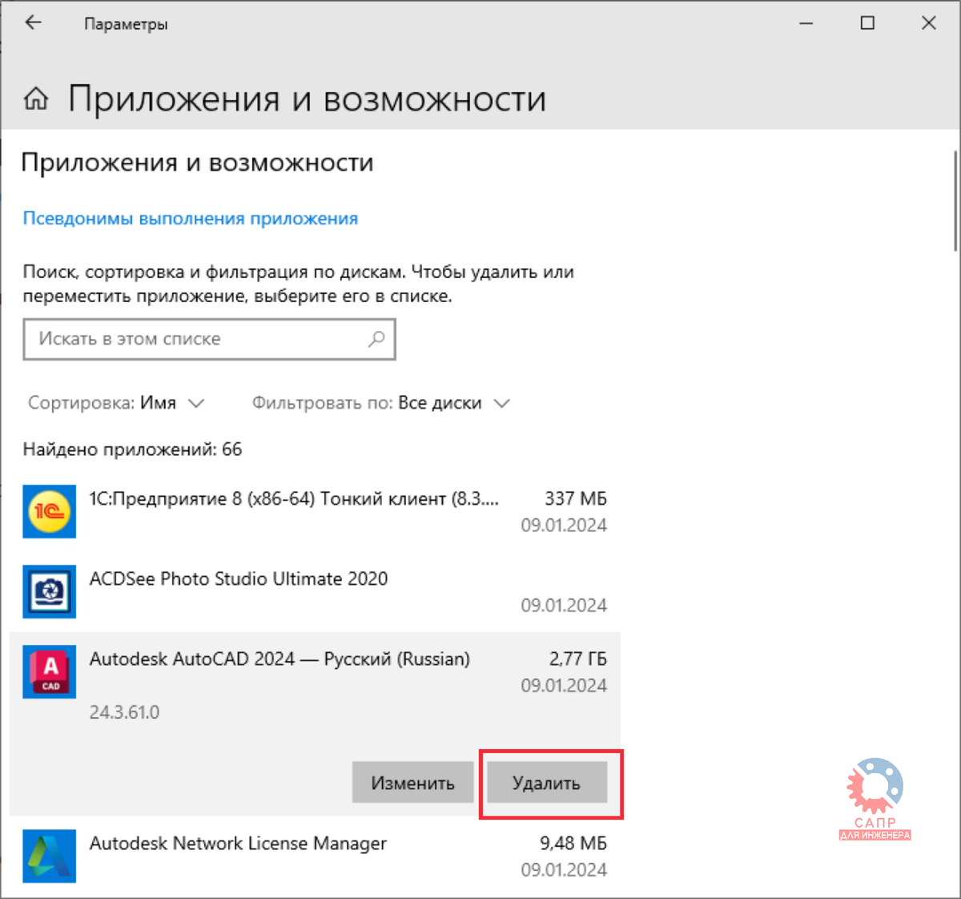Click the Удалить button for AutoCAD
Screen dimensions: 961x899
pyautogui.click(x=547, y=783)
